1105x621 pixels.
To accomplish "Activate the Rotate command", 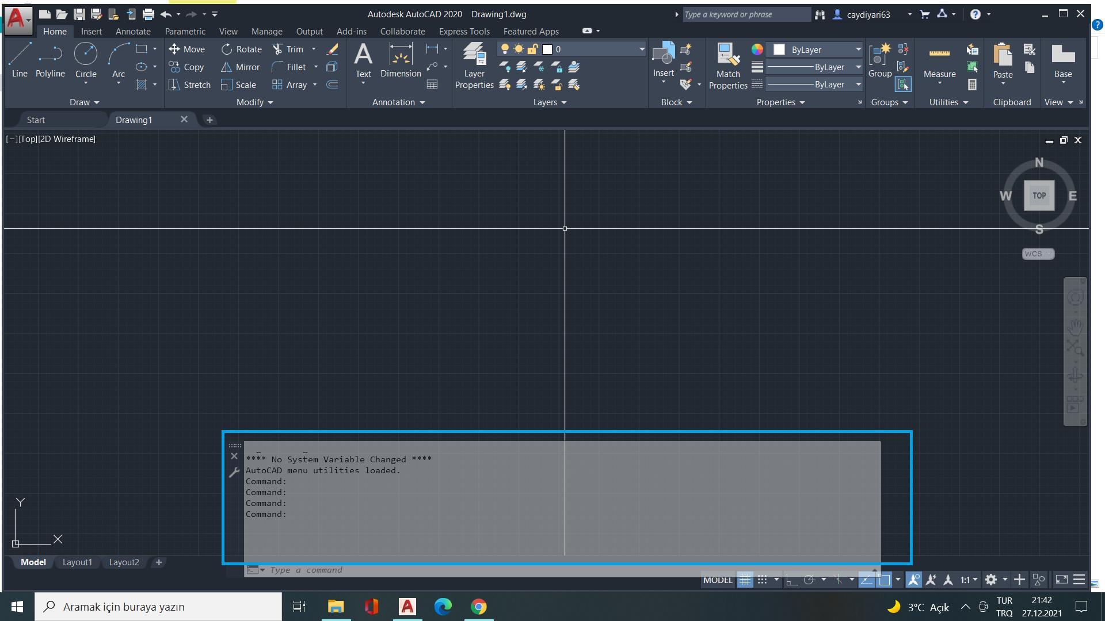I will 241,49.
